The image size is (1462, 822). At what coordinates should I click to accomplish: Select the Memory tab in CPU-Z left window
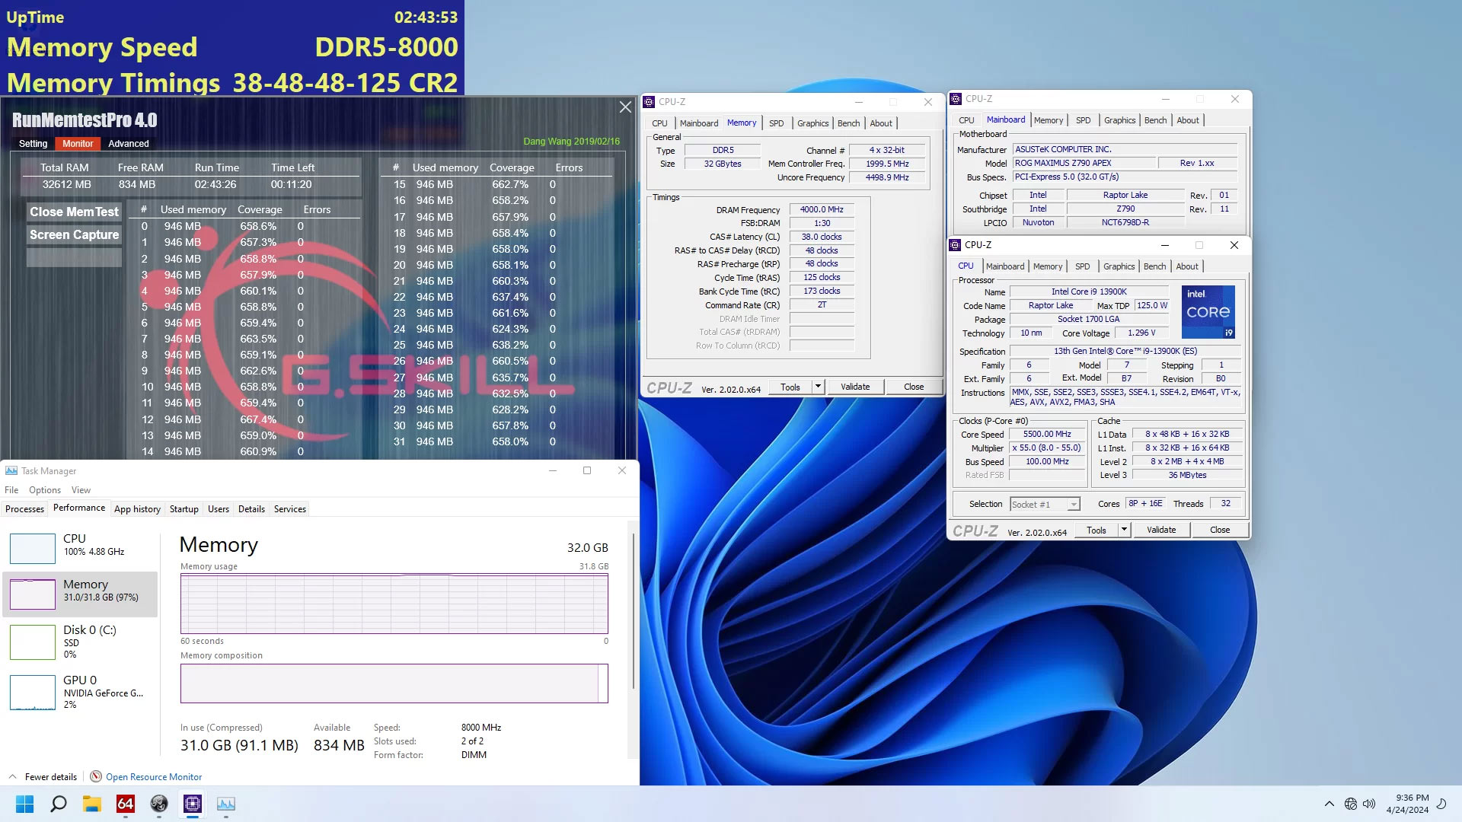[x=742, y=123]
